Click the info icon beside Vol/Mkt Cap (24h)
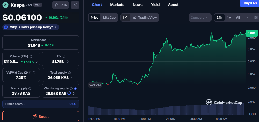 pyautogui.click(x=34, y=73)
